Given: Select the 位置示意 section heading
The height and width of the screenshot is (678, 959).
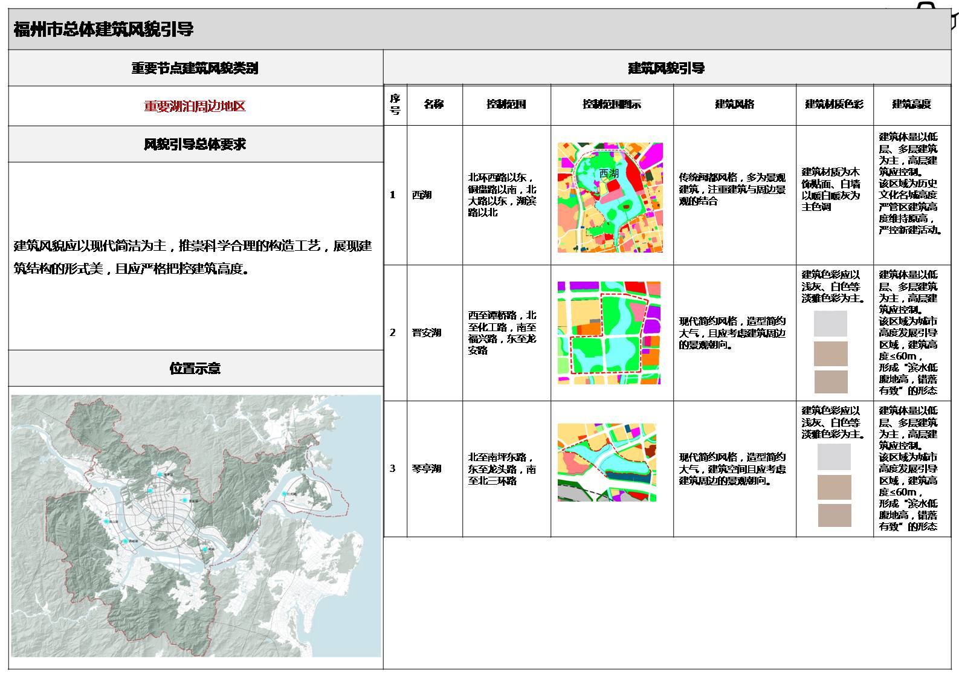Looking at the screenshot, I should point(195,368).
